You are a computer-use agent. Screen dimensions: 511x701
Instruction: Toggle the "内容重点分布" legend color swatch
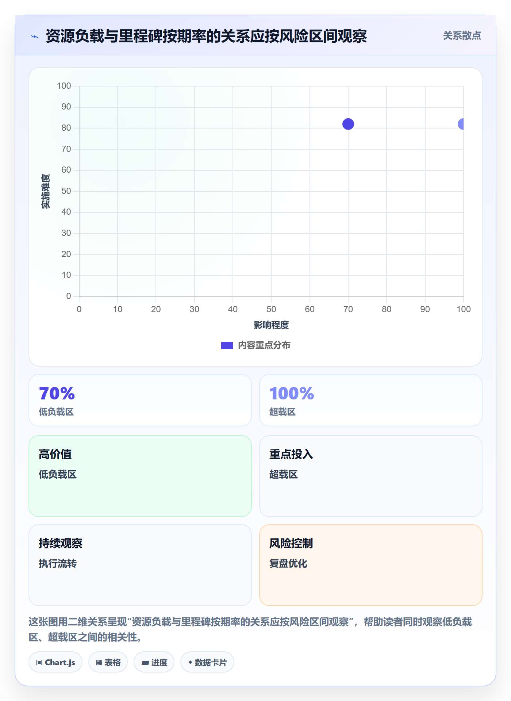pyautogui.click(x=227, y=345)
